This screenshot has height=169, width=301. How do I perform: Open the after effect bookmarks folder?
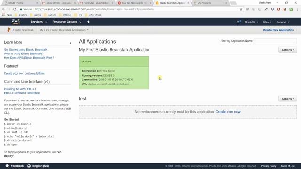click(93, 15)
